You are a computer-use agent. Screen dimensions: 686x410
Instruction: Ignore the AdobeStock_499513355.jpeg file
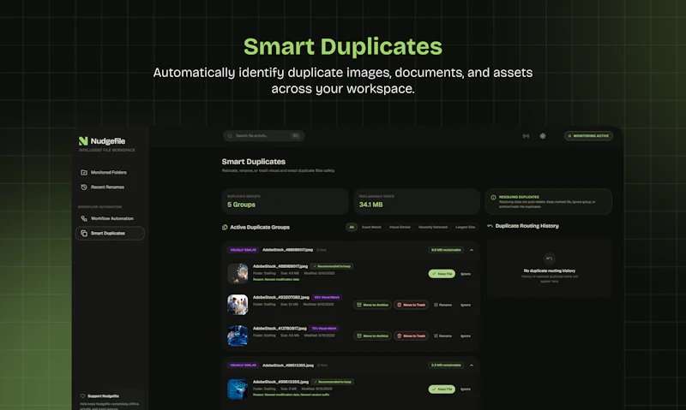466,389
